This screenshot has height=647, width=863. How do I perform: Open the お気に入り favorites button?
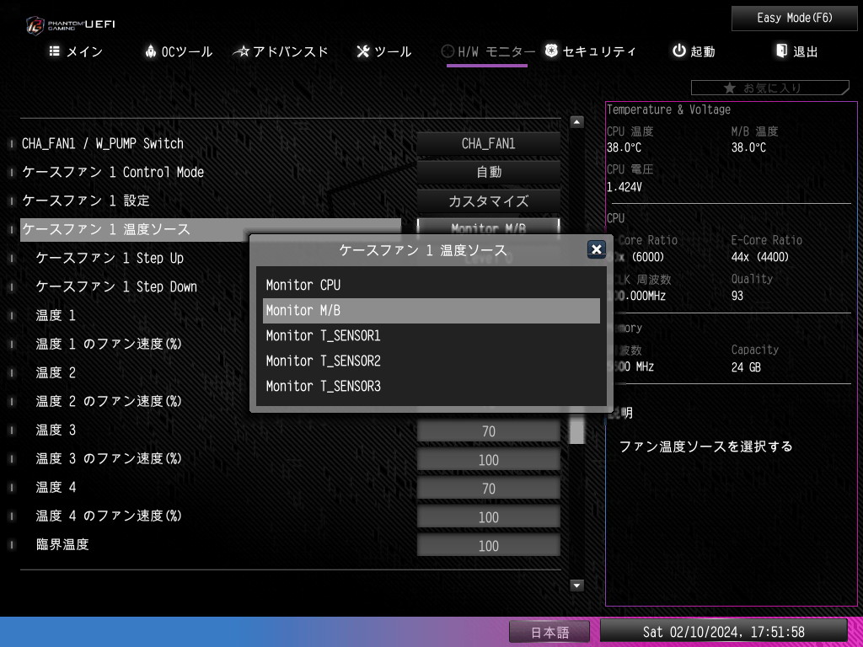(770, 88)
